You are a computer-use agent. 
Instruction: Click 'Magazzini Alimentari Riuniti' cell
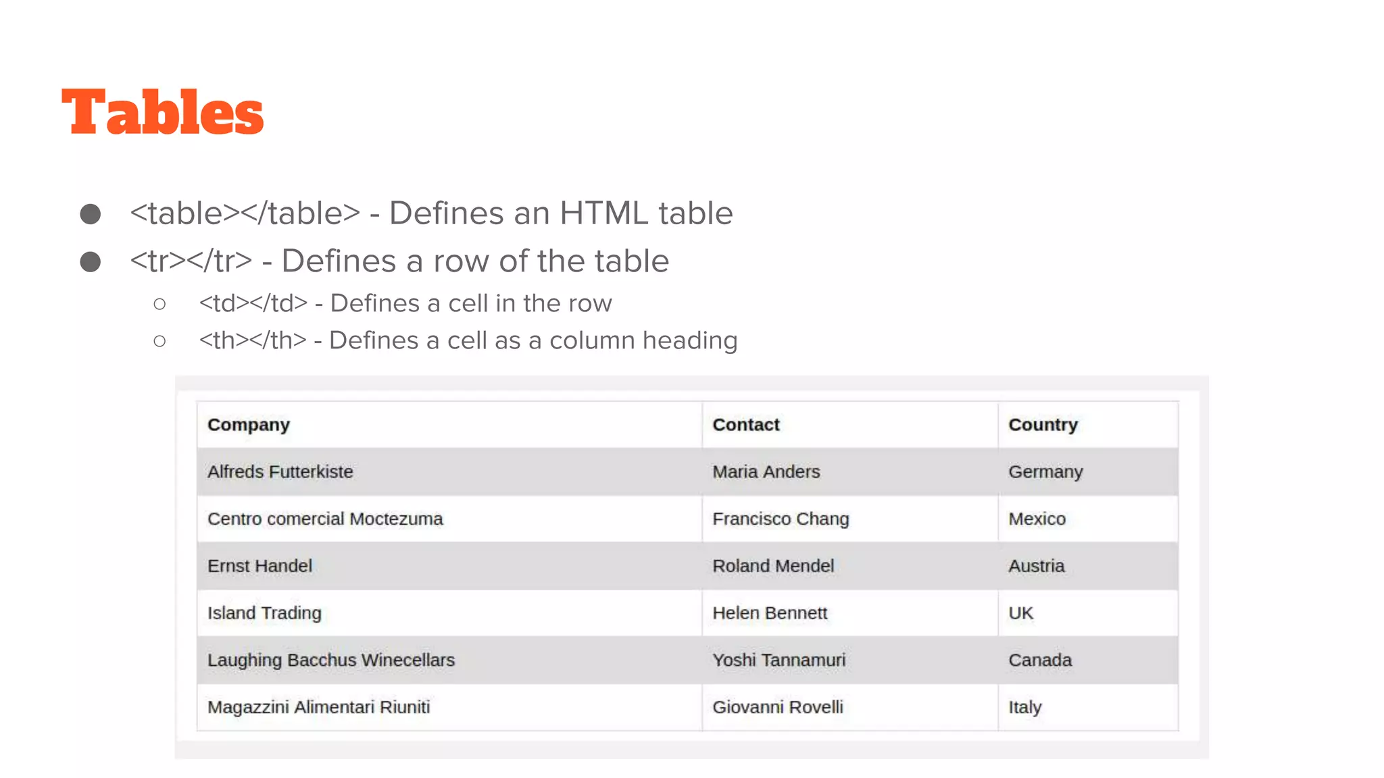click(x=449, y=707)
